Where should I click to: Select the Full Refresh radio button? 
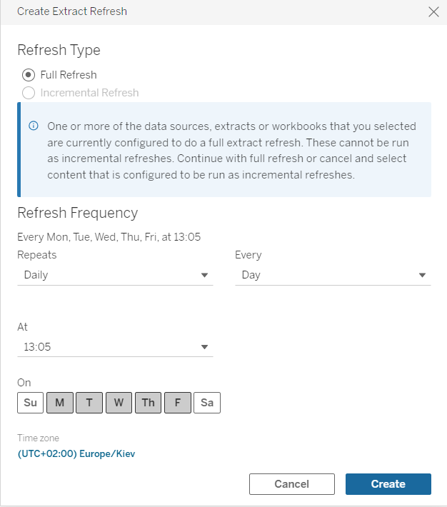(29, 75)
